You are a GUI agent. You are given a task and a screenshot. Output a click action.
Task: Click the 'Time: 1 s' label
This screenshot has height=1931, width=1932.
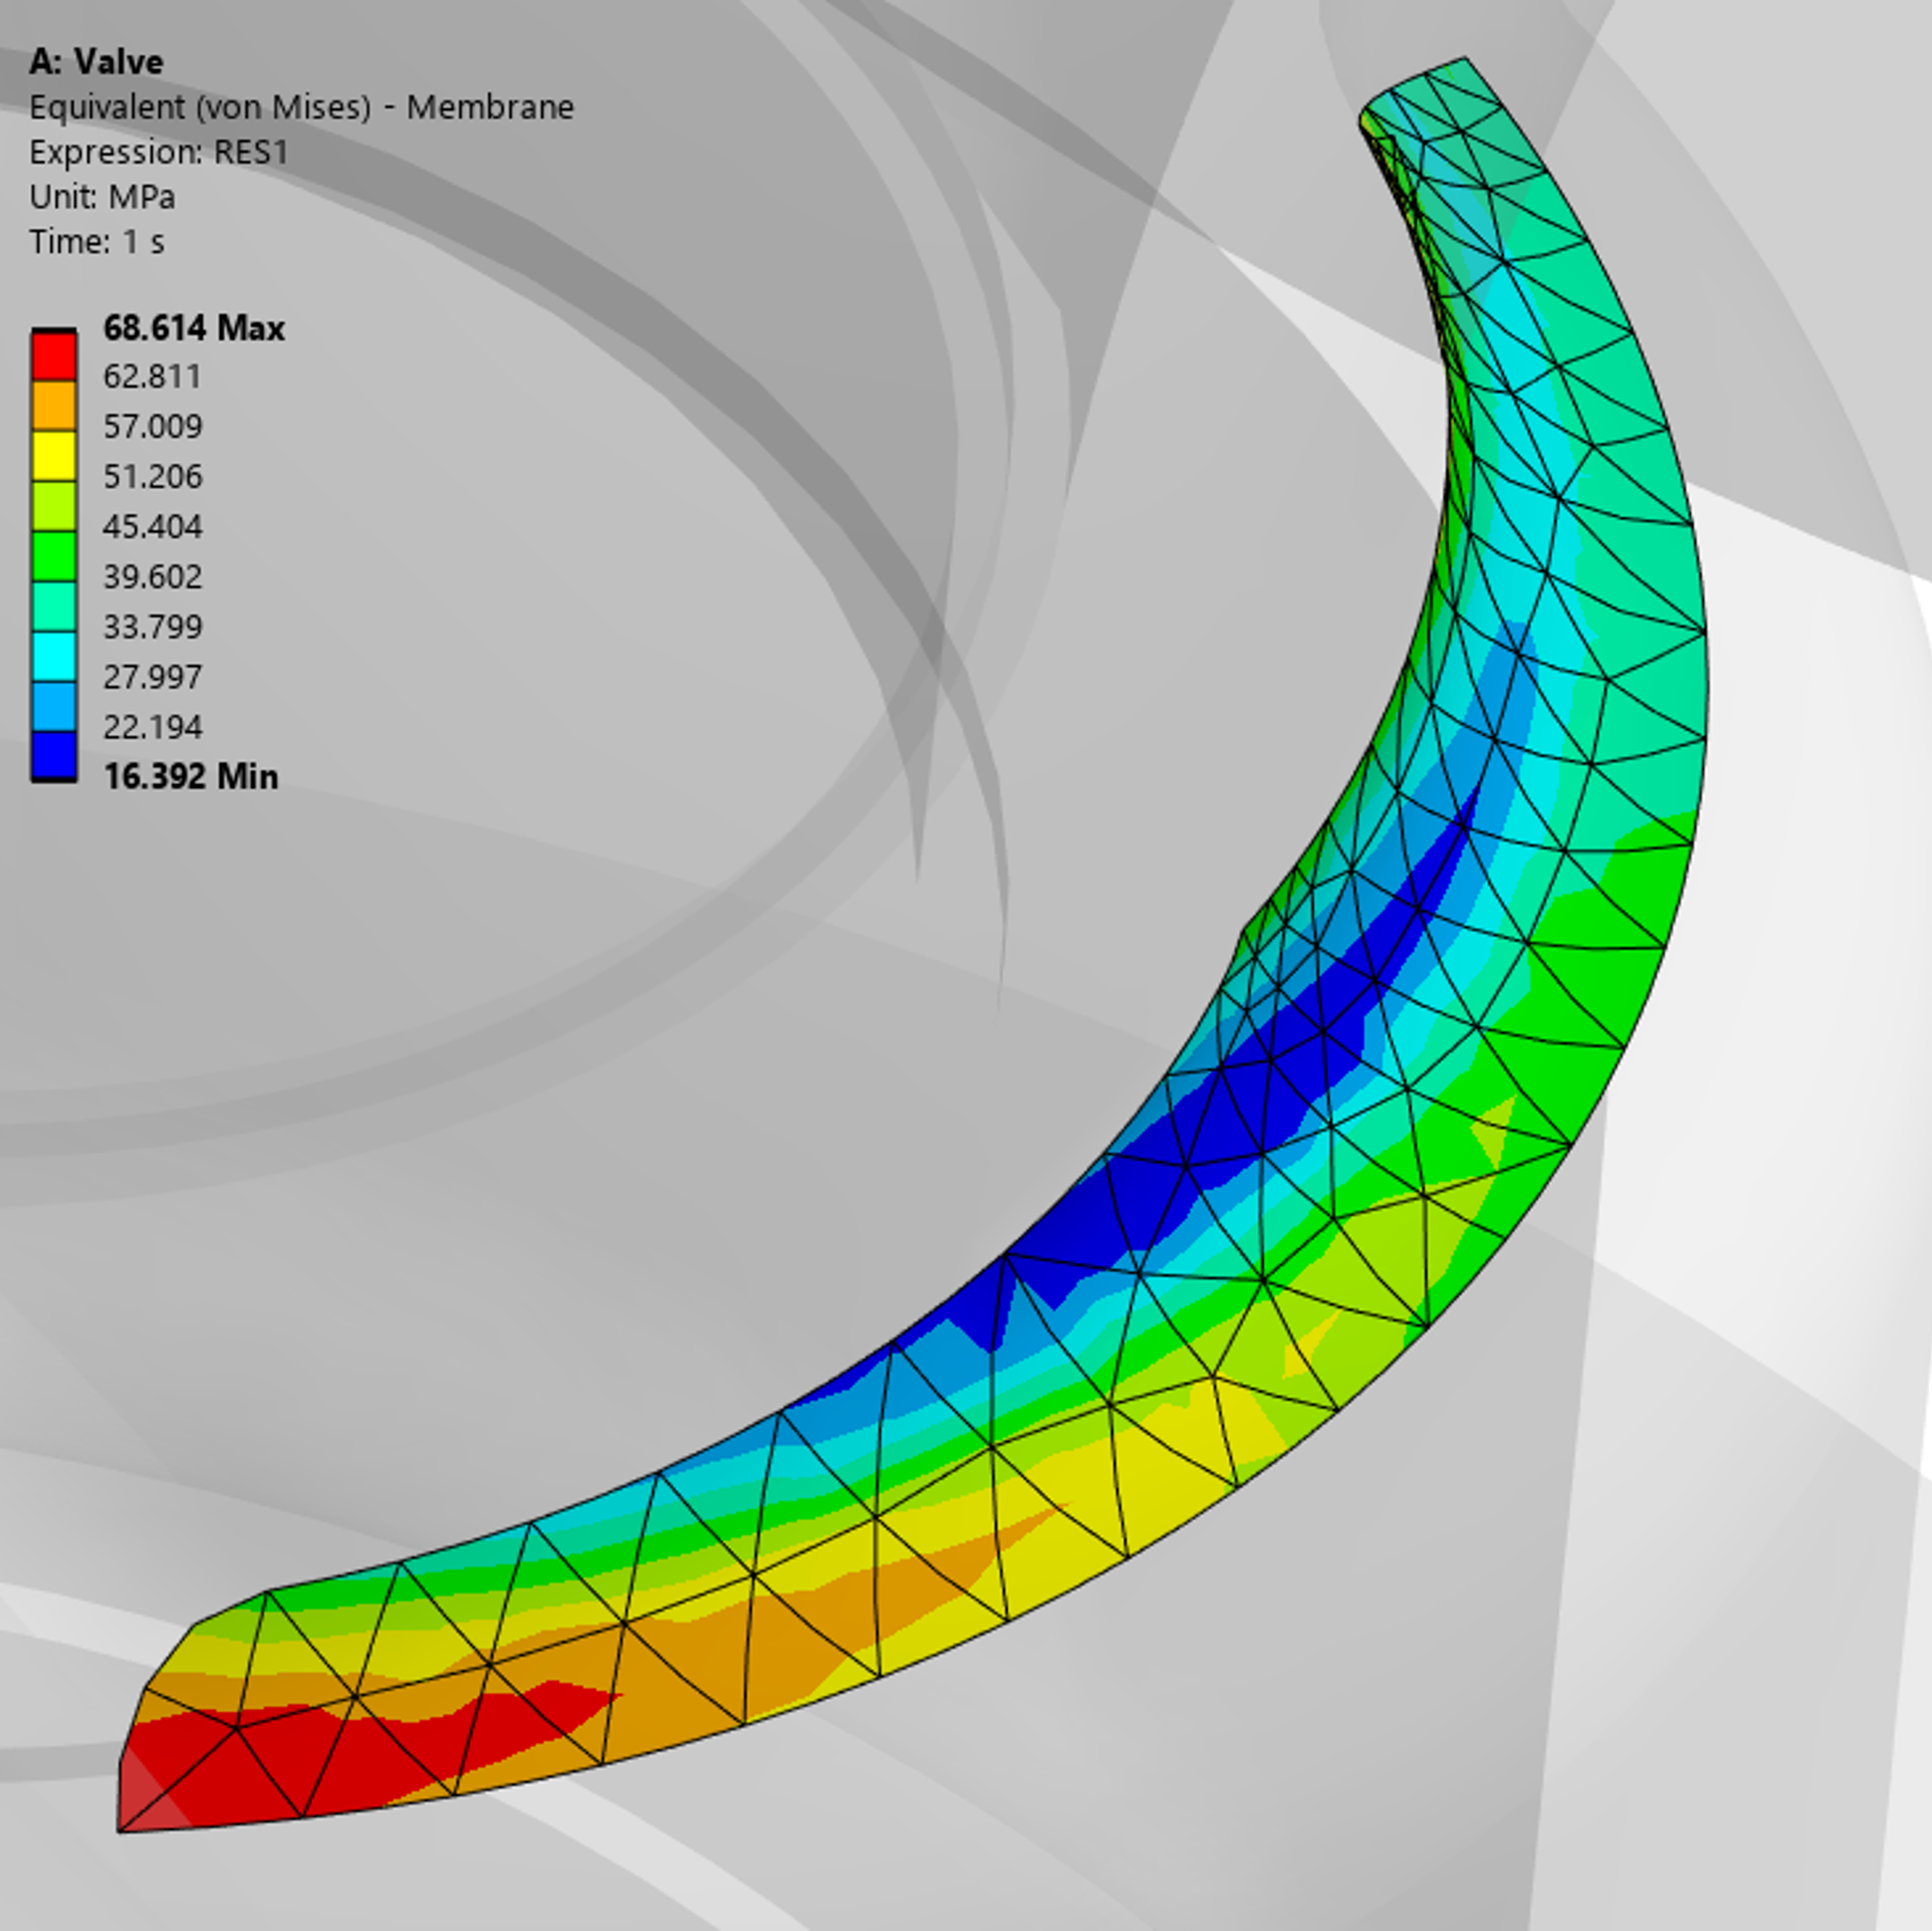tap(97, 242)
